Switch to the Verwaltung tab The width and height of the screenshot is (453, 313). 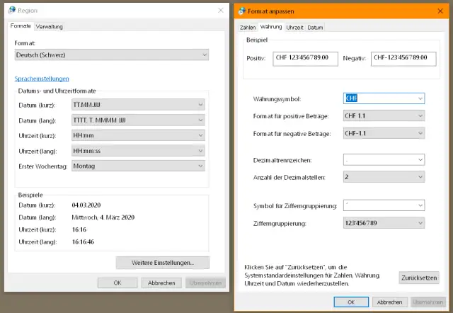pos(50,26)
